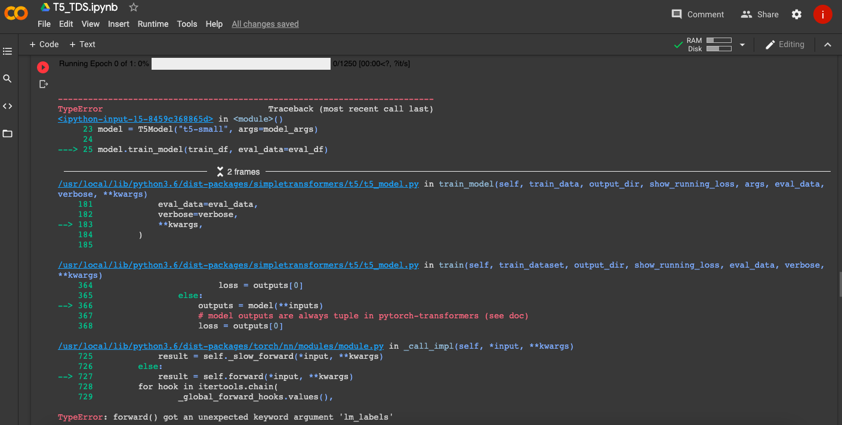Open Colab notebook settings gear
842x425 pixels.
click(796, 14)
